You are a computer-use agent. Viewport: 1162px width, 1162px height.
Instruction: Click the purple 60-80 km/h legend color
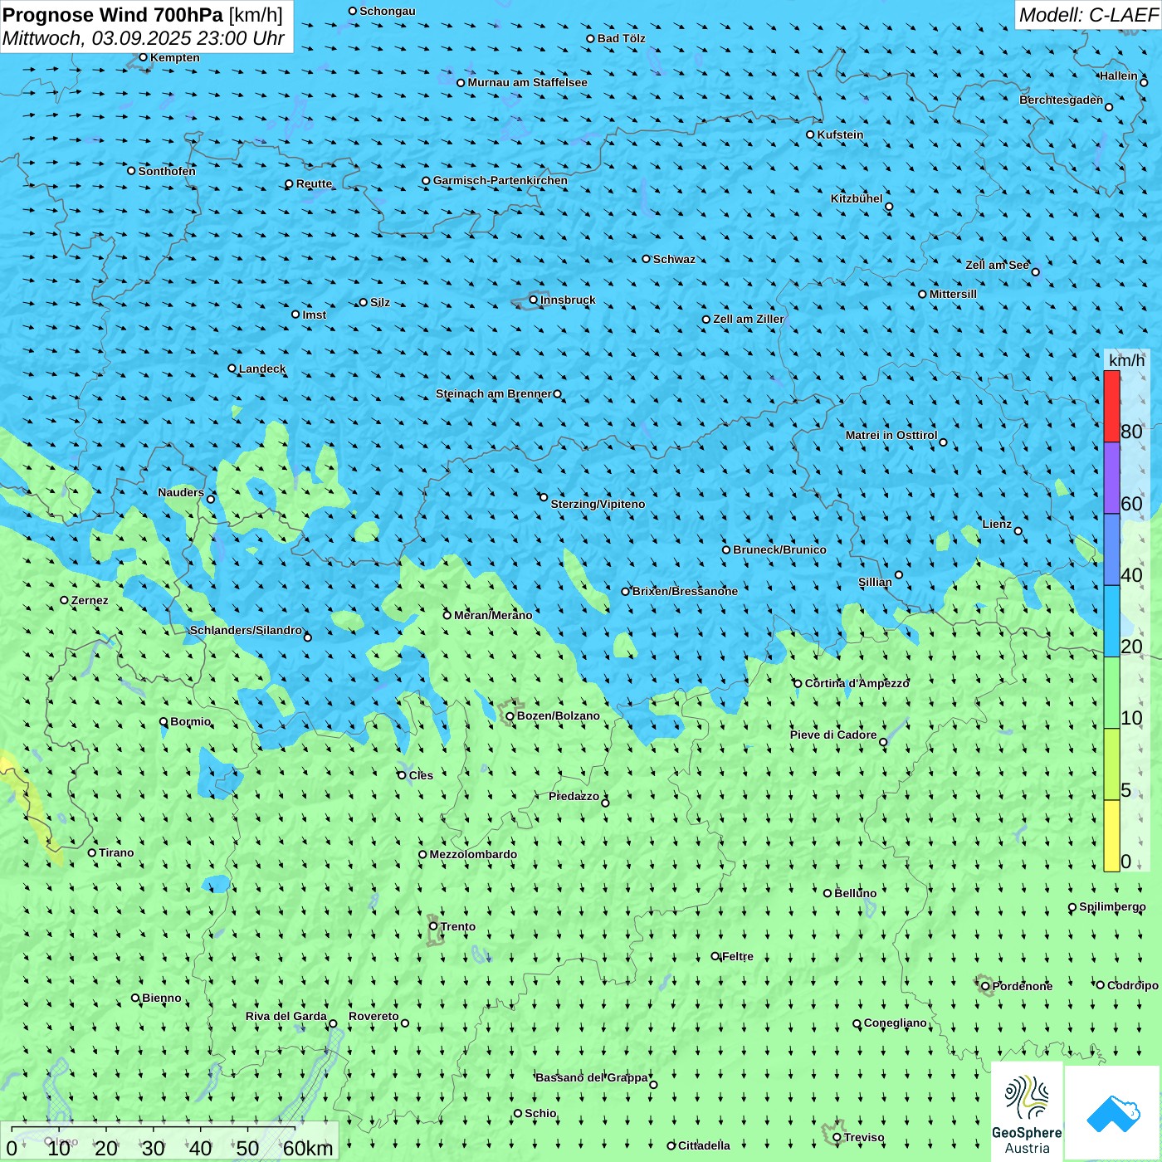pyautogui.click(x=1111, y=478)
